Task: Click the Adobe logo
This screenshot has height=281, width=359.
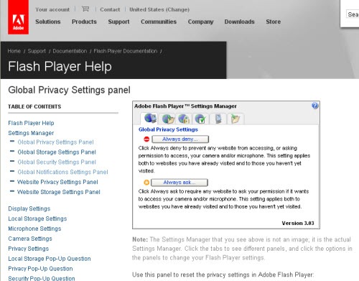Action: [x=18, y=17]
